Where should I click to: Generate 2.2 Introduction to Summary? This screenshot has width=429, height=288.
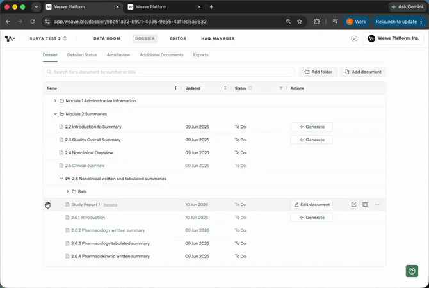click(312, 127)
